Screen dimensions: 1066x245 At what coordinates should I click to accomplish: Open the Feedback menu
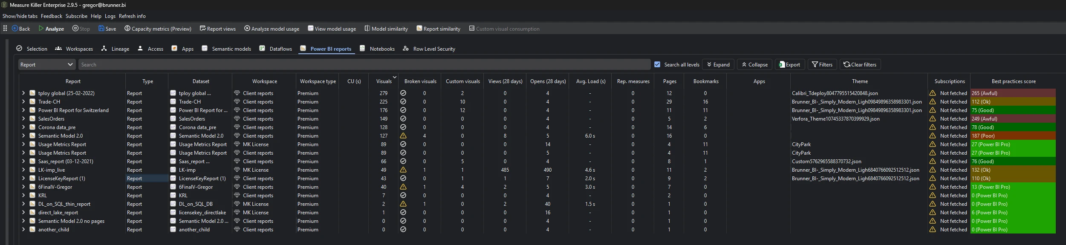tap(52, 16)
